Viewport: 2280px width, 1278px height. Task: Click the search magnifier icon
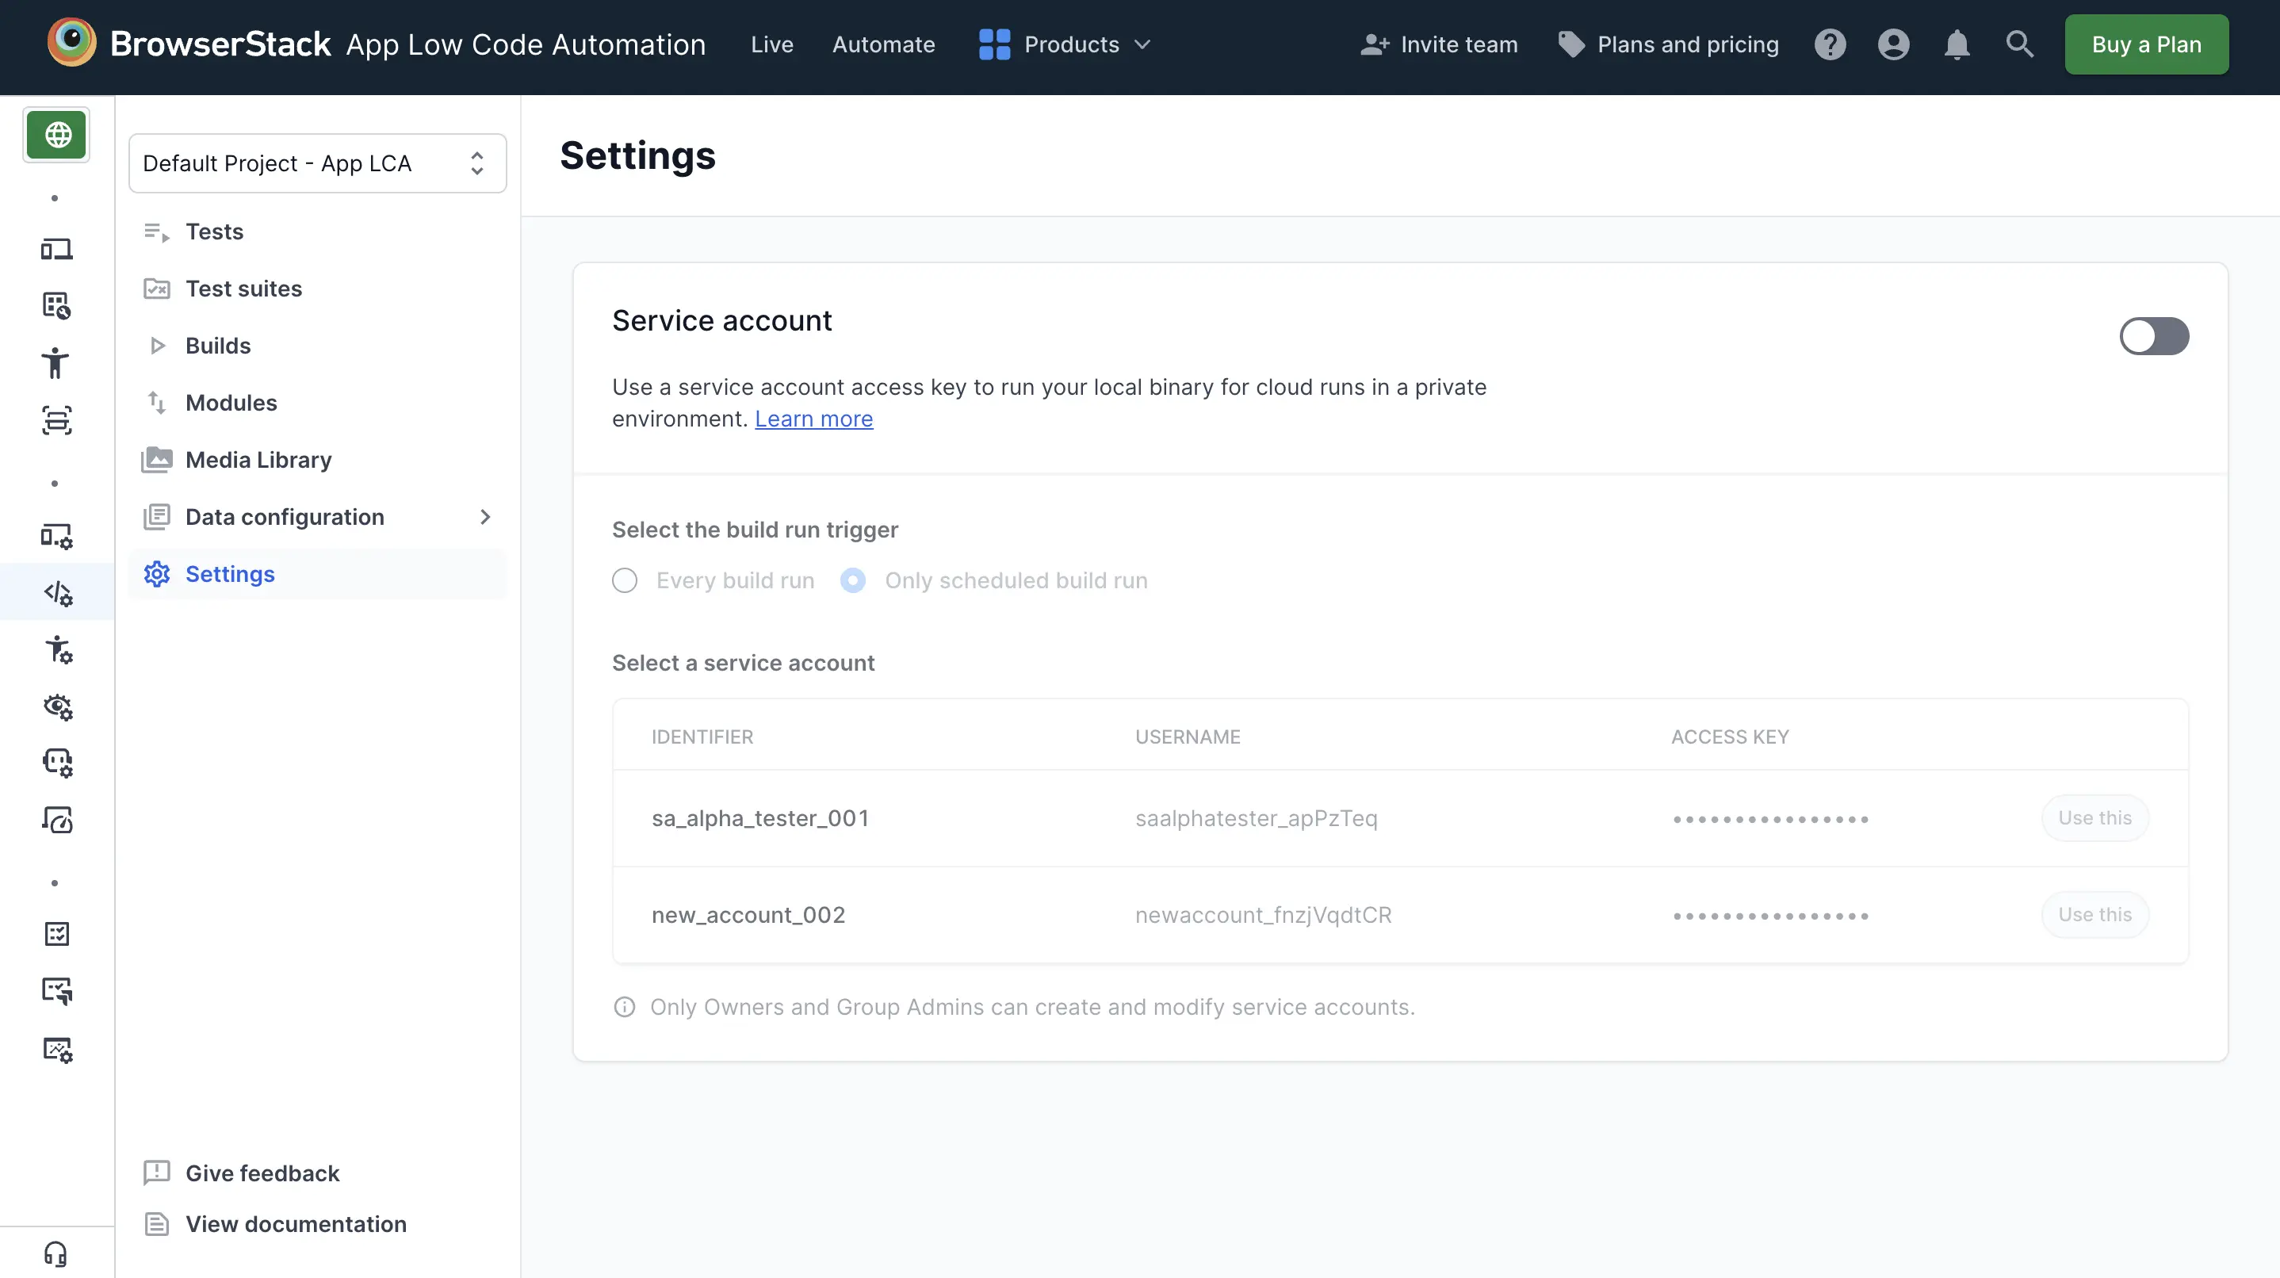tap(2019, 44)
